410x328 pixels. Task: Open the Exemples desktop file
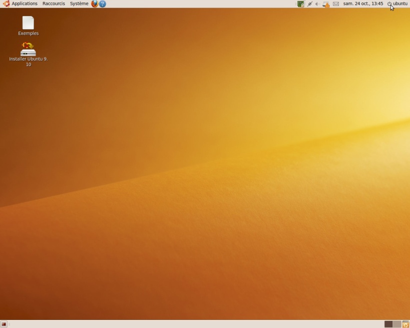(28, 23)
